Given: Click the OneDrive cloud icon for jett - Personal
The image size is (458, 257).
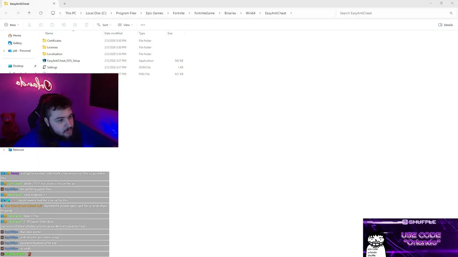Looking at the screenshot, I should [x=10, y=51].
